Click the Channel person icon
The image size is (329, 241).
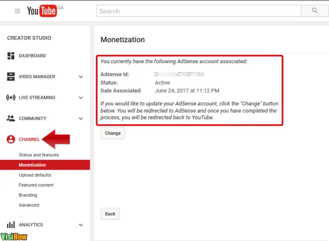[x=10, y=139]
